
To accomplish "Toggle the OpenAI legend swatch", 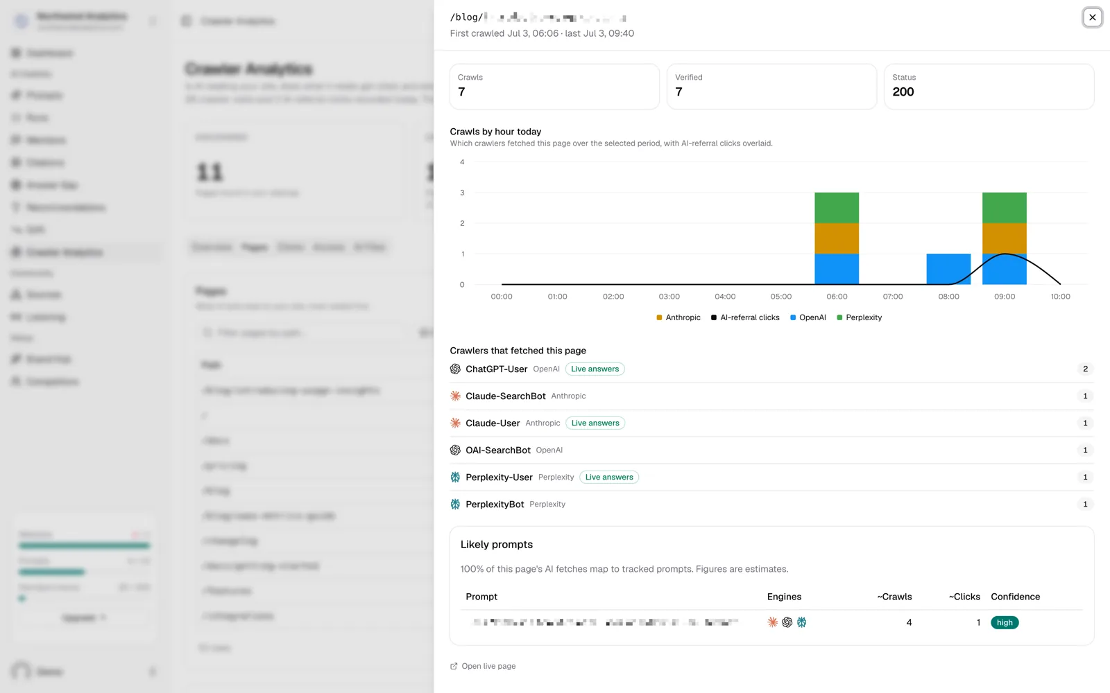I will point(793,318).
